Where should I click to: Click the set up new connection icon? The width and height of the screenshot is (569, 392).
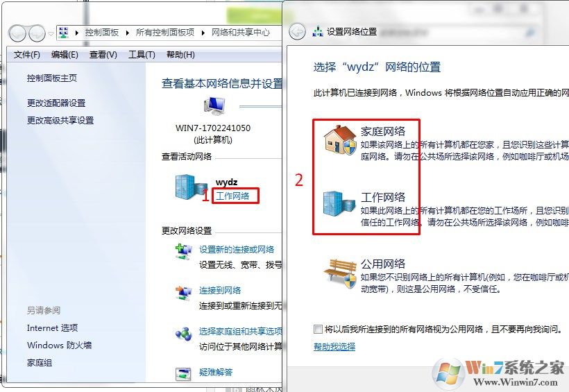(x=184, y=252)
